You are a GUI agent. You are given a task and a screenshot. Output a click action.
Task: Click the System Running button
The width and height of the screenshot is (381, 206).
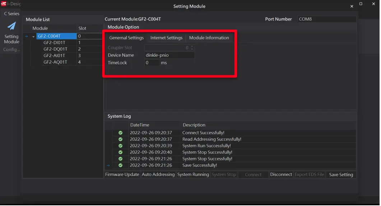(193, 175)
